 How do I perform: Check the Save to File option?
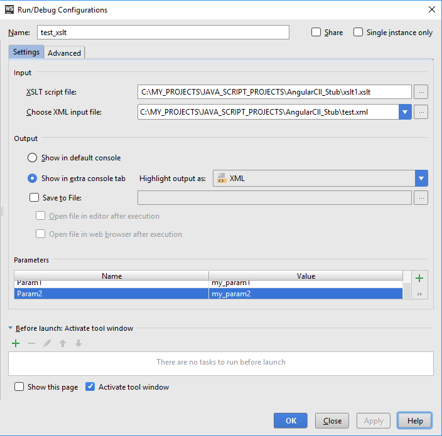tap(35, 197)
